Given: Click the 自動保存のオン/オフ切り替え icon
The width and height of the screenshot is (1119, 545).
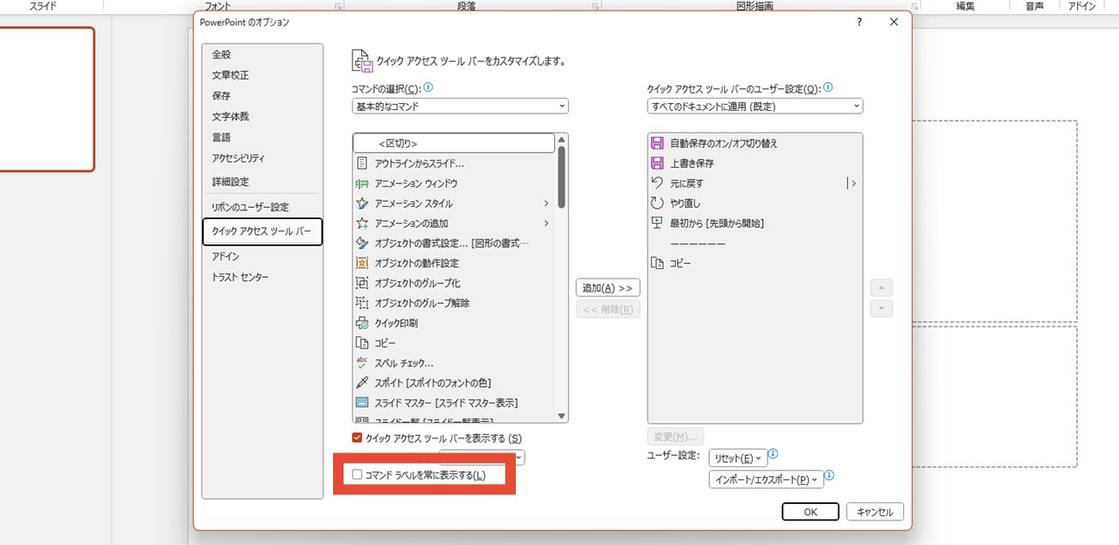Looking at the screenshot, I should click(657, 143).
